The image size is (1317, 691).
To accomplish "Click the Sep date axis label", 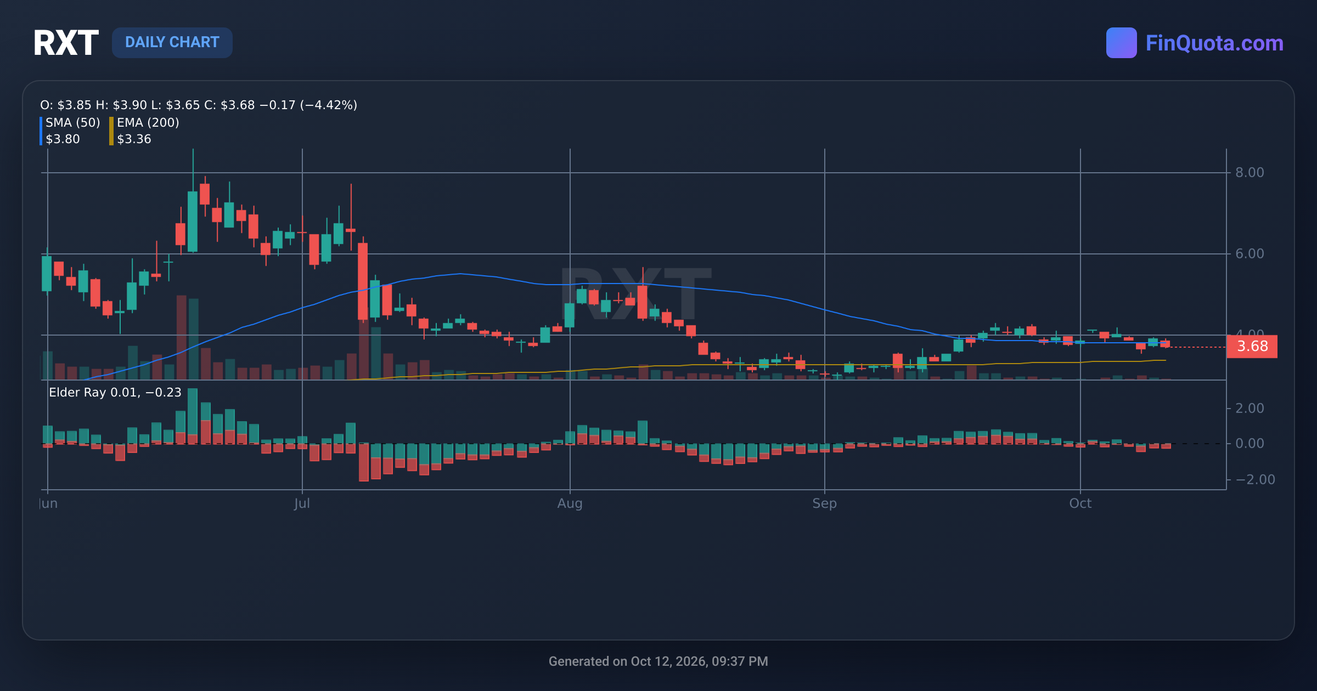I will [824, 503].
